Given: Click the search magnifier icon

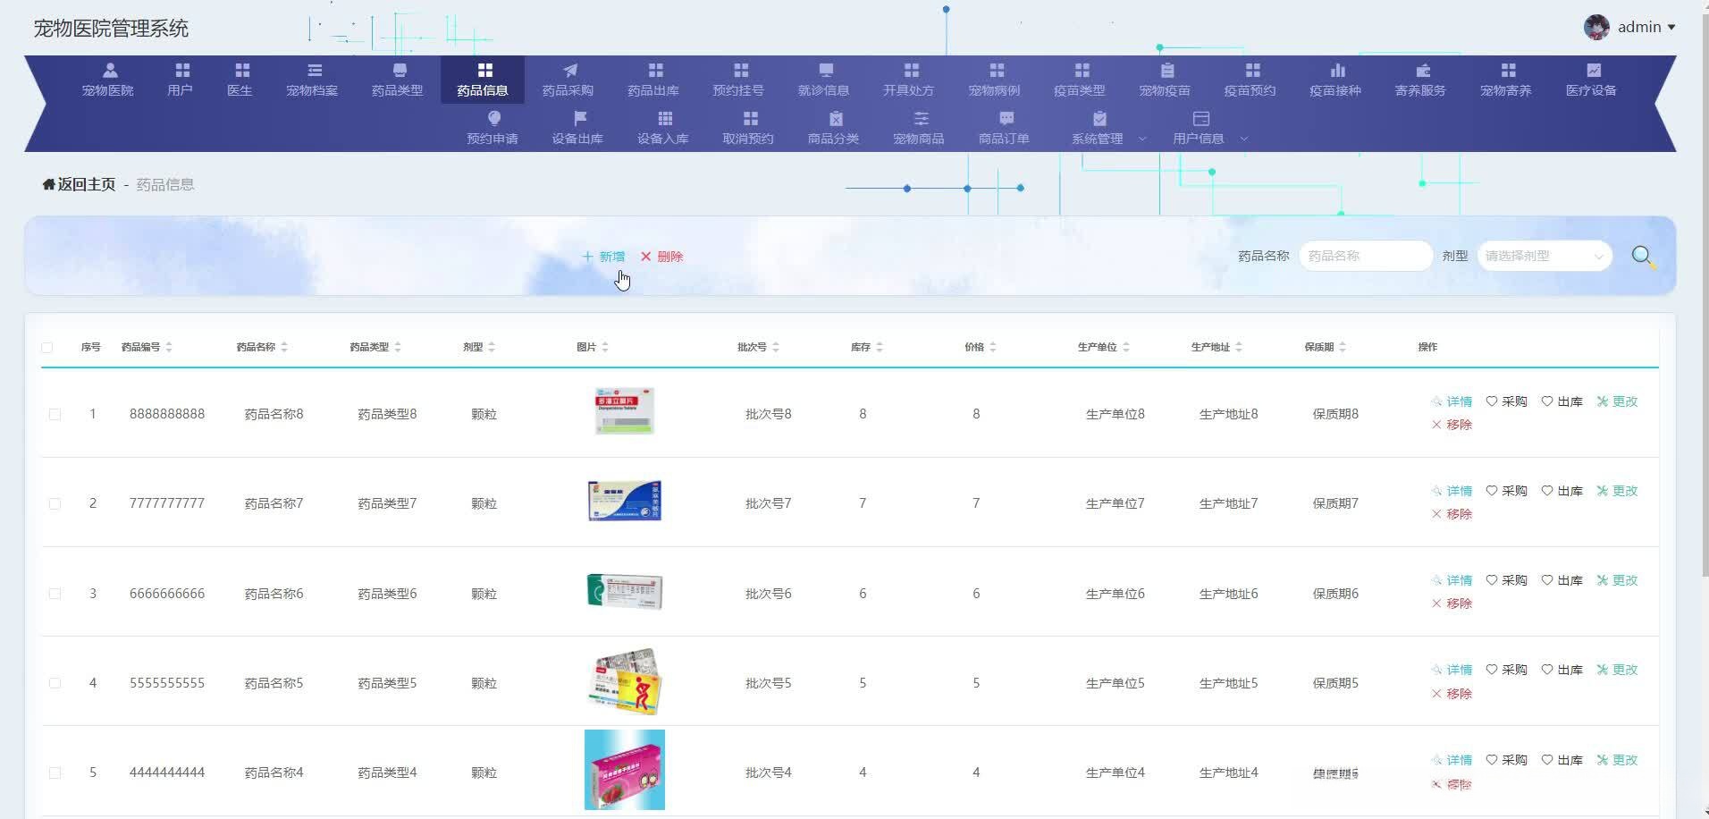Looking at the screenshot, I should (1642, 256).
